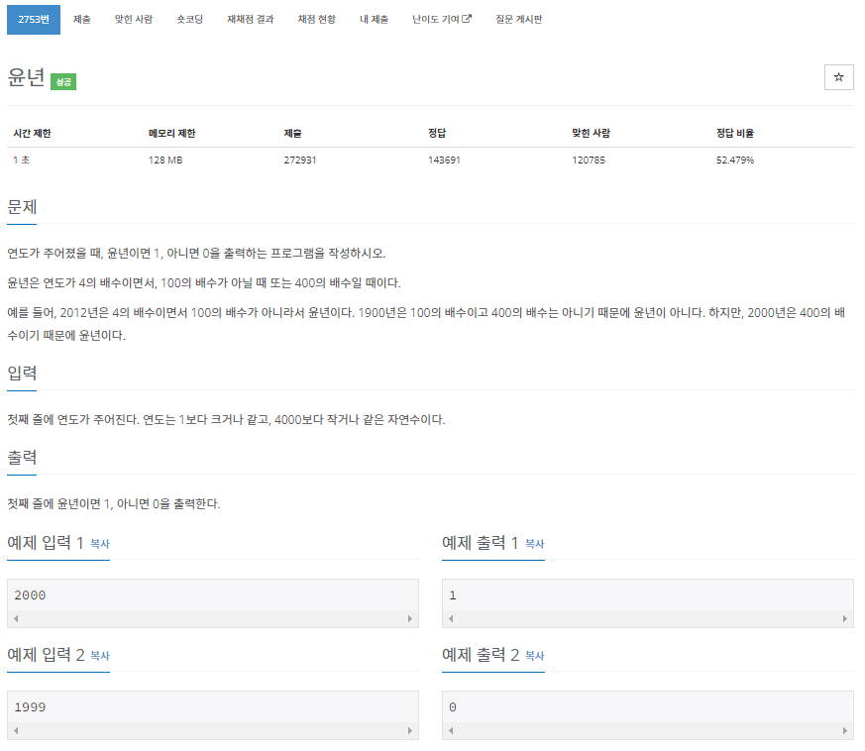
Task: Click the 143691 correct answers count
Action: [444, 161]
